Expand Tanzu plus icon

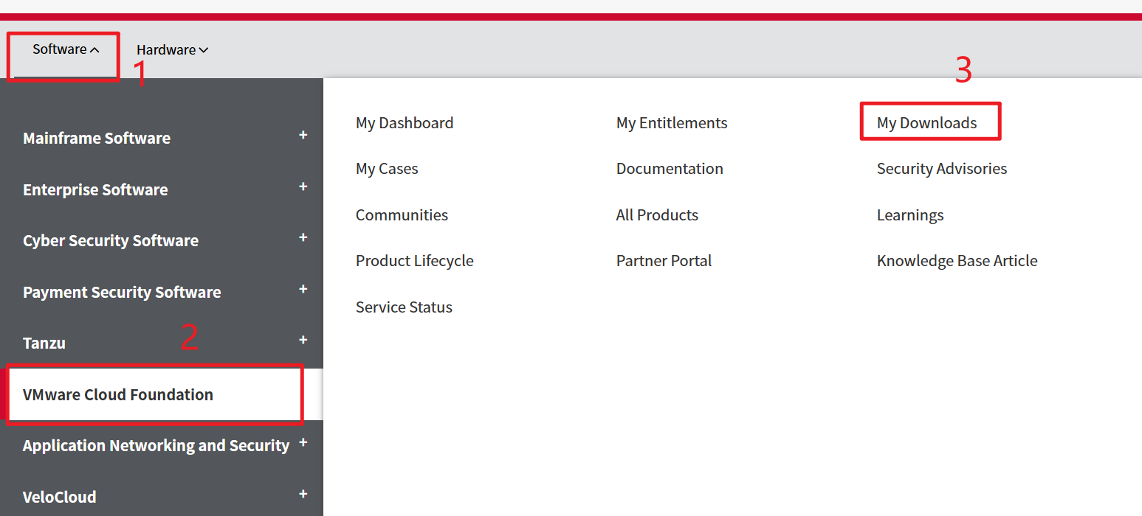(x=303, y=341)
